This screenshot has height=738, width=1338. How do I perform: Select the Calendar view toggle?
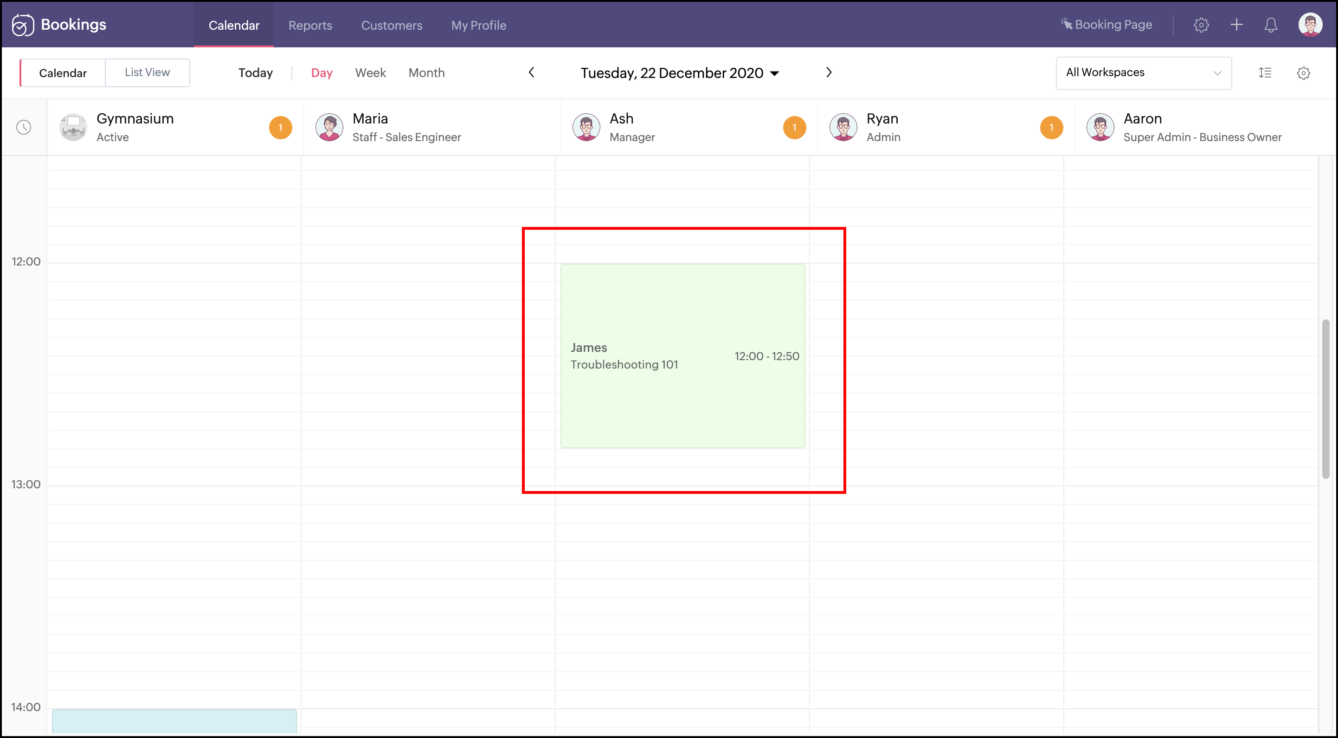pyautogui.click(x=63, y=73)
